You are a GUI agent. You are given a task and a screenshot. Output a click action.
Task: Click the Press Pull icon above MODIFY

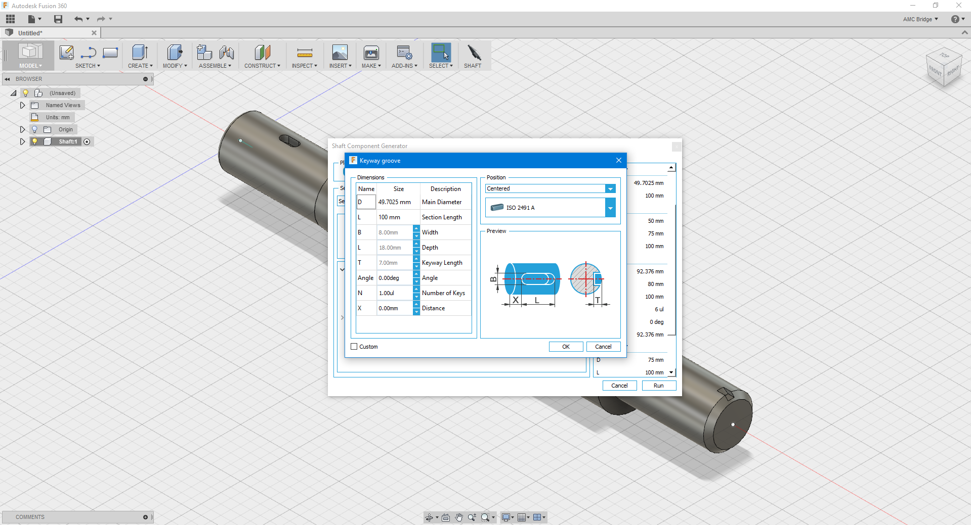[x=175, y=53]
